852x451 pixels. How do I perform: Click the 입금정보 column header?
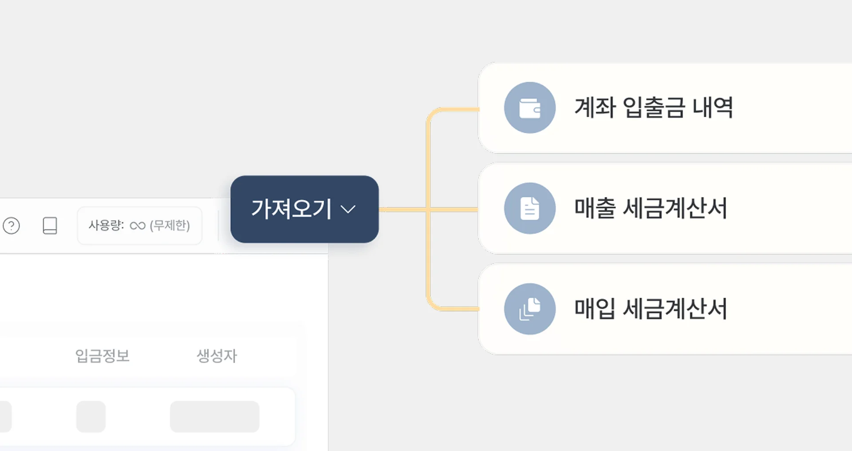(103, 355)
